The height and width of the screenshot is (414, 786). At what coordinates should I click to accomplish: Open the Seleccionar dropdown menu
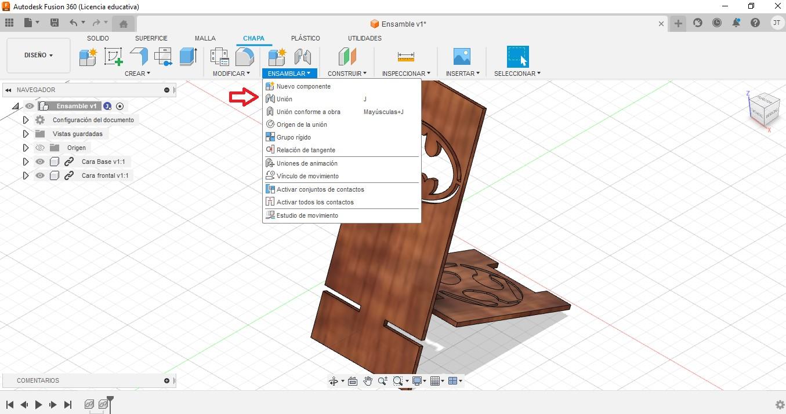tap(516, 73)
